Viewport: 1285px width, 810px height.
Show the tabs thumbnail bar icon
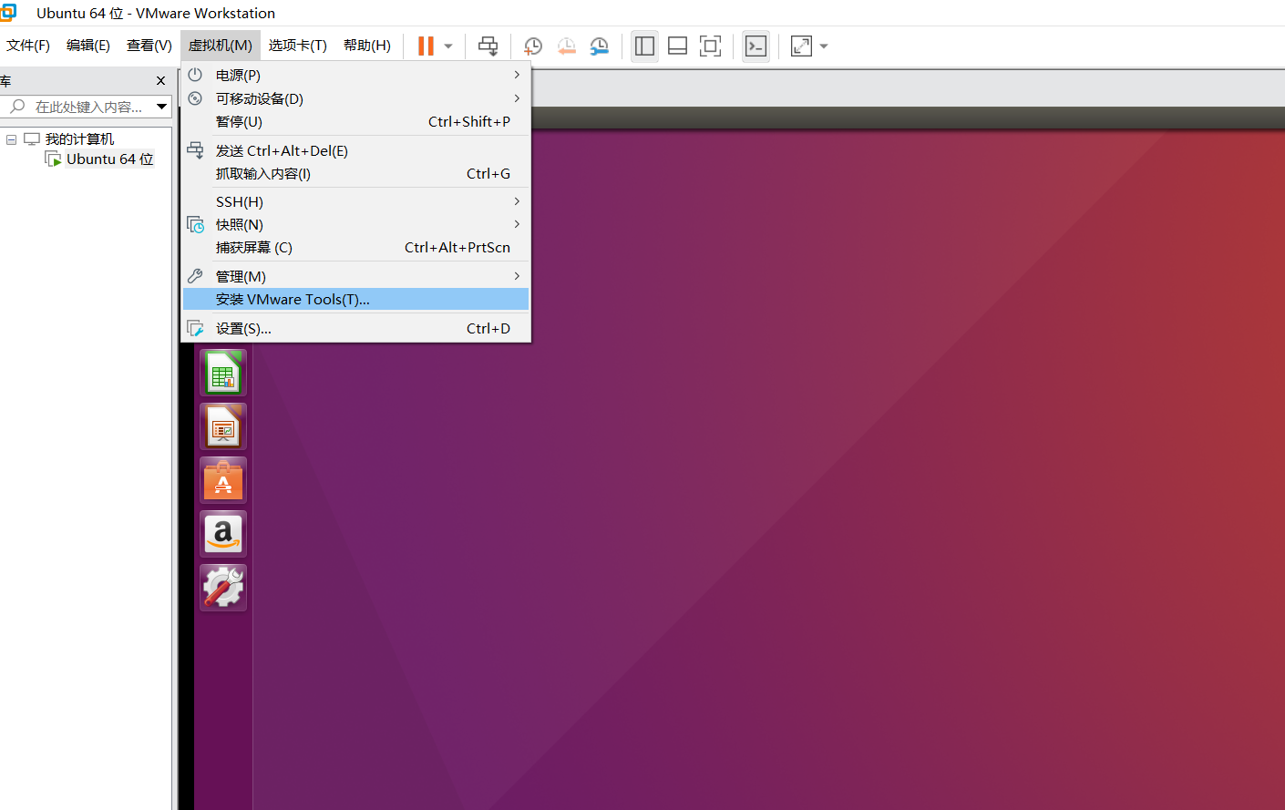[x=677, y=46]
